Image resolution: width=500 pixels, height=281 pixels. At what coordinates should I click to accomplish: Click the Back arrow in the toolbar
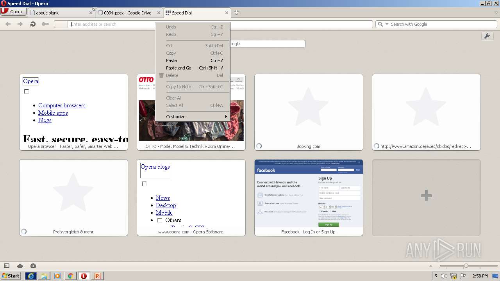tap(8, 24)
